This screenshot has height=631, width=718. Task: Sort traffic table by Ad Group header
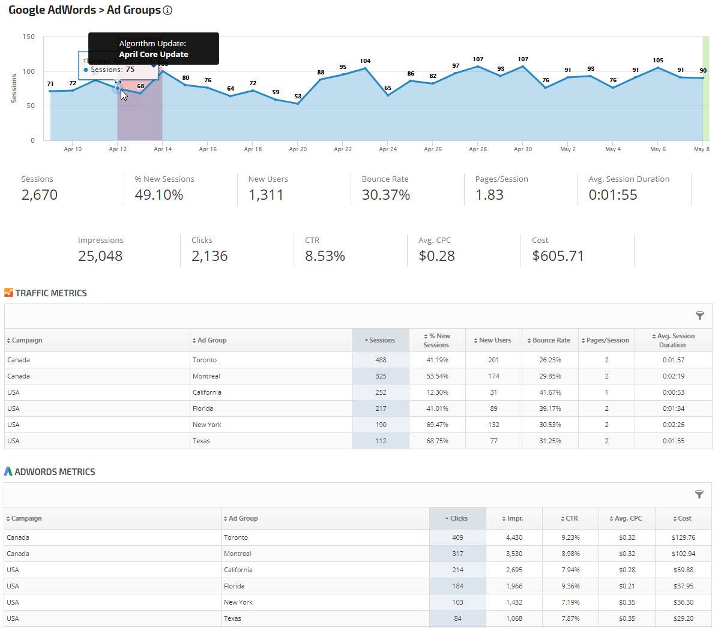tap(210, 340)
